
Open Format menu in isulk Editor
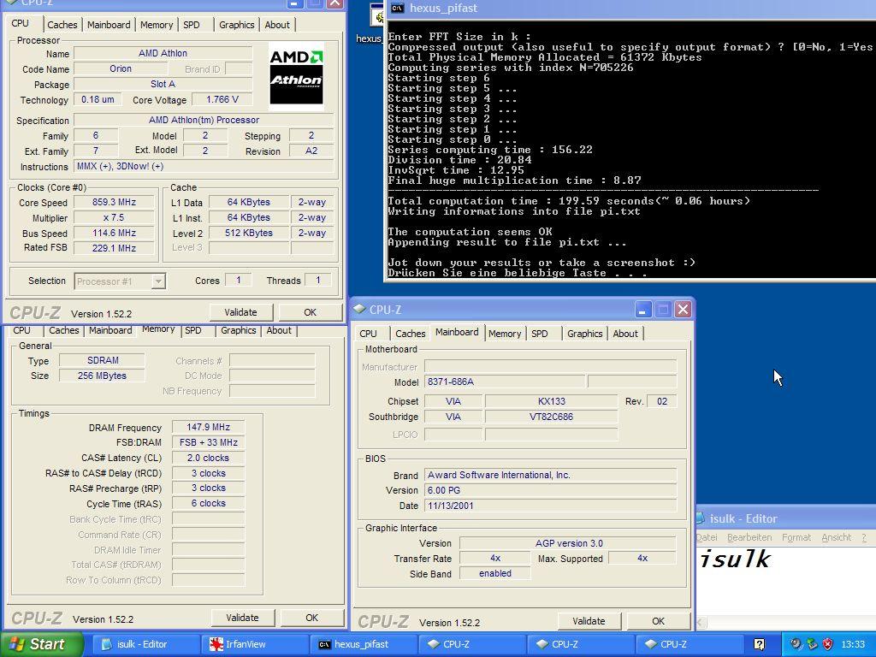point(796,537)
